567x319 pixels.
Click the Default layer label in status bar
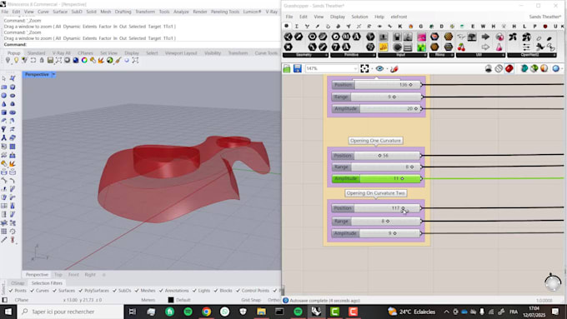point(183,300)
